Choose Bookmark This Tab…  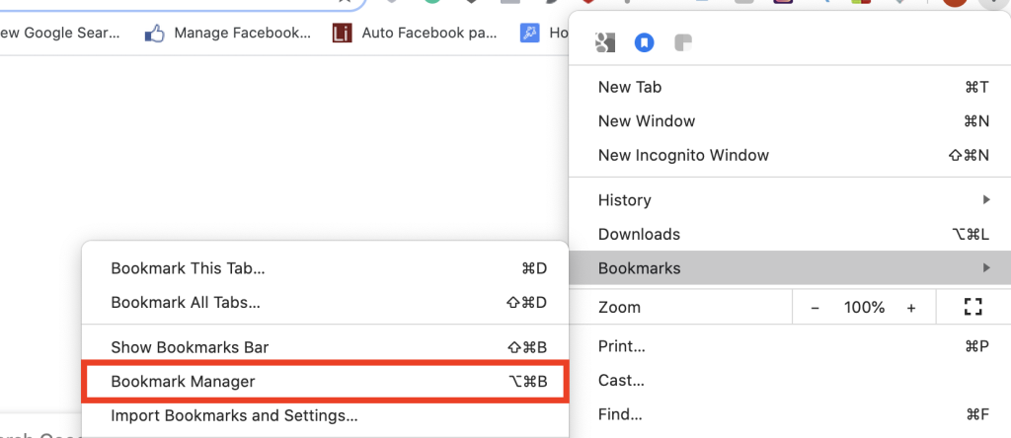click(x=324, y=268)
